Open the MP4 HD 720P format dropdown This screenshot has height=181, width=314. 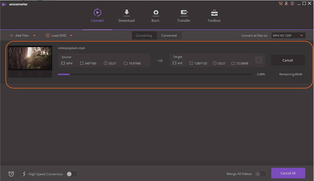(289, 35)
